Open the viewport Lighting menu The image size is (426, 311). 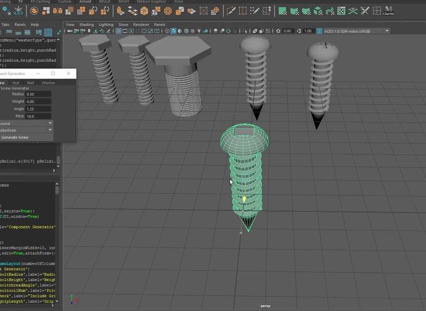pos(106,24)
